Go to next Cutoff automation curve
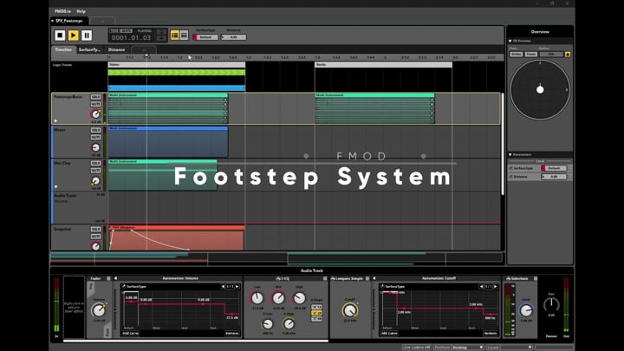Viewport: 624px width, 351px height. tap(495, 287)
